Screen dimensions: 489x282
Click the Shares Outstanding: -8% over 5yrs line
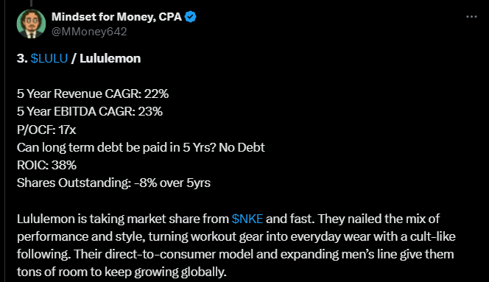point(113,183)
